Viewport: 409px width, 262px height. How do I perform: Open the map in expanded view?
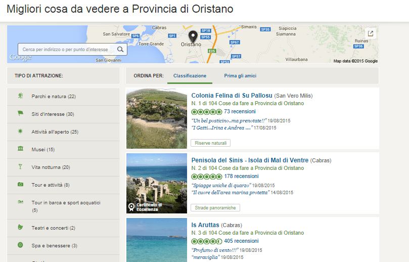click(371, 33)
